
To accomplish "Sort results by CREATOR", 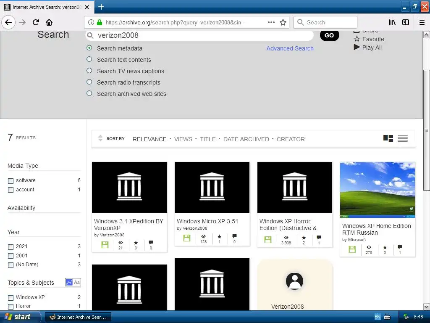I will click(x=291, y=139).
